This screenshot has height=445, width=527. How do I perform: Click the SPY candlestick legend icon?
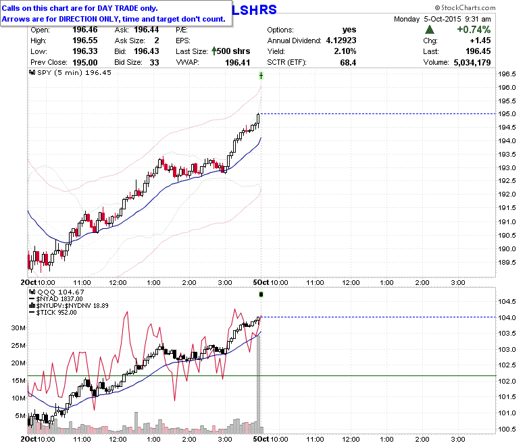pos(32,72)
